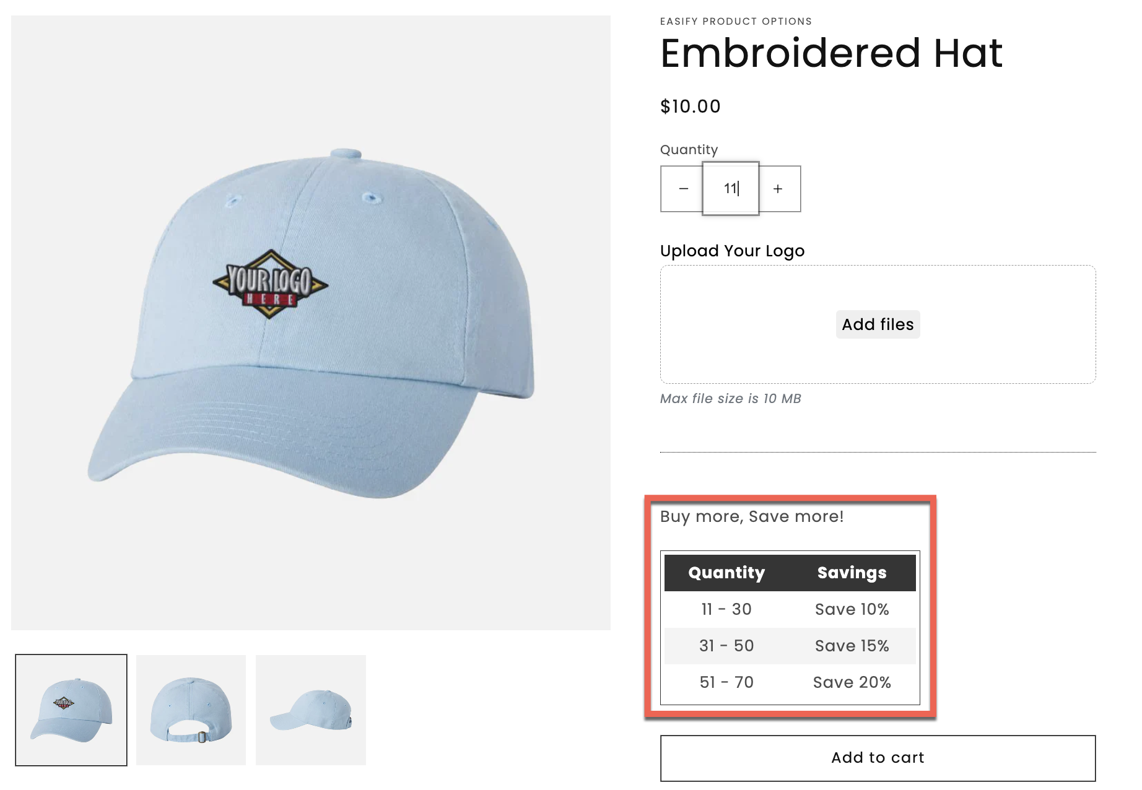Click the quantity input field showing 11

click(731, 189)
